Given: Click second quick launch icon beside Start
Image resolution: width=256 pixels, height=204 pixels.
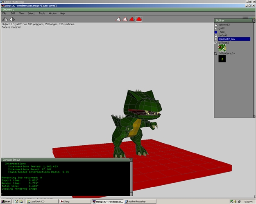Looking at the screenshot, I should pyautogui.click(x=21, y=202).
